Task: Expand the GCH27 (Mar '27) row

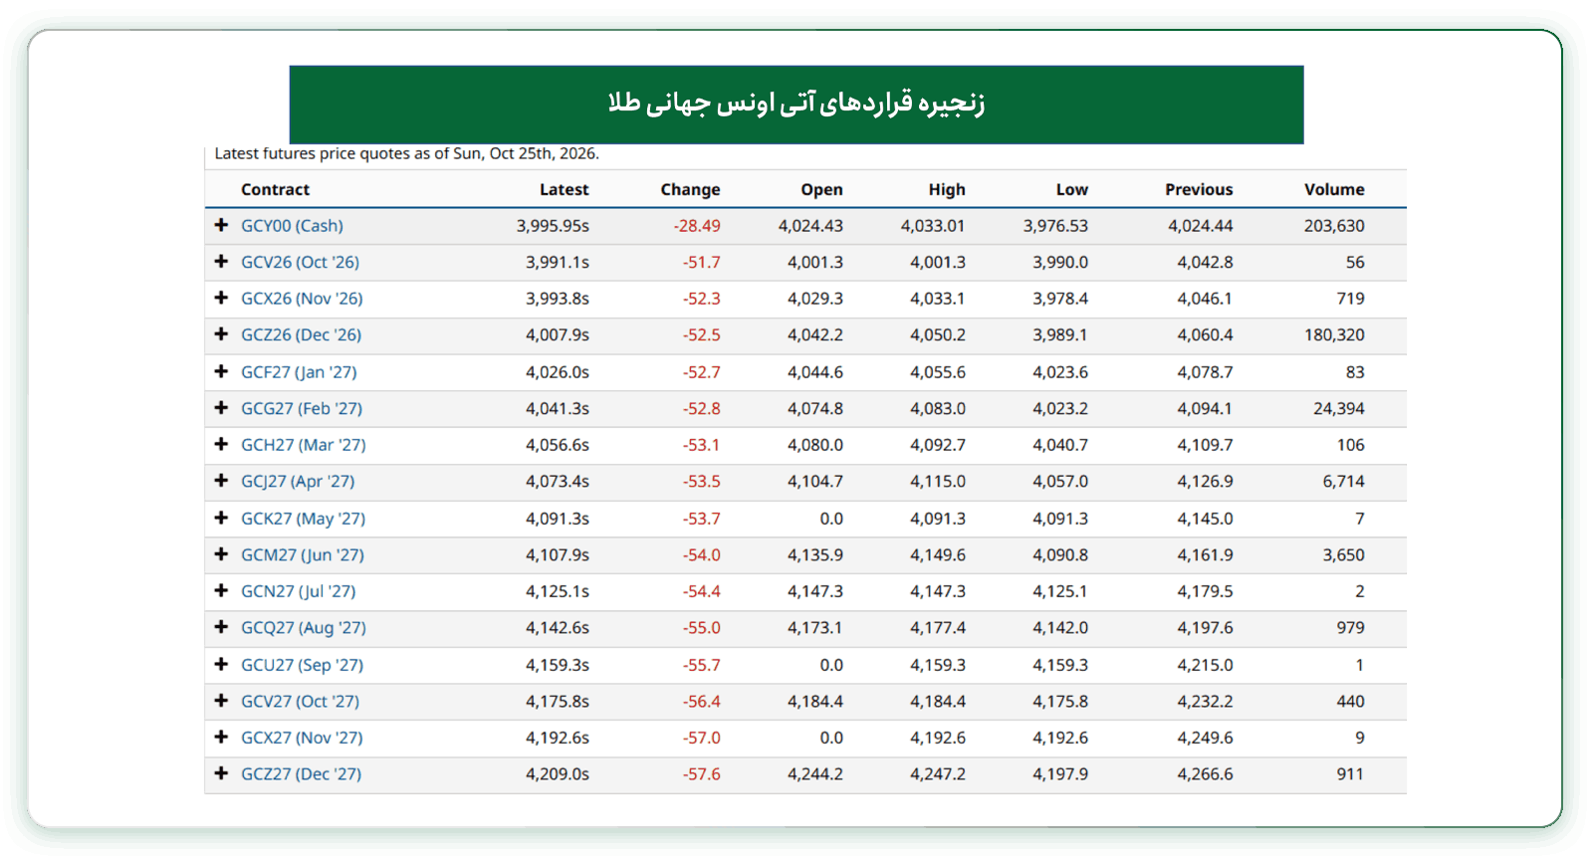Action: point(221,444)
